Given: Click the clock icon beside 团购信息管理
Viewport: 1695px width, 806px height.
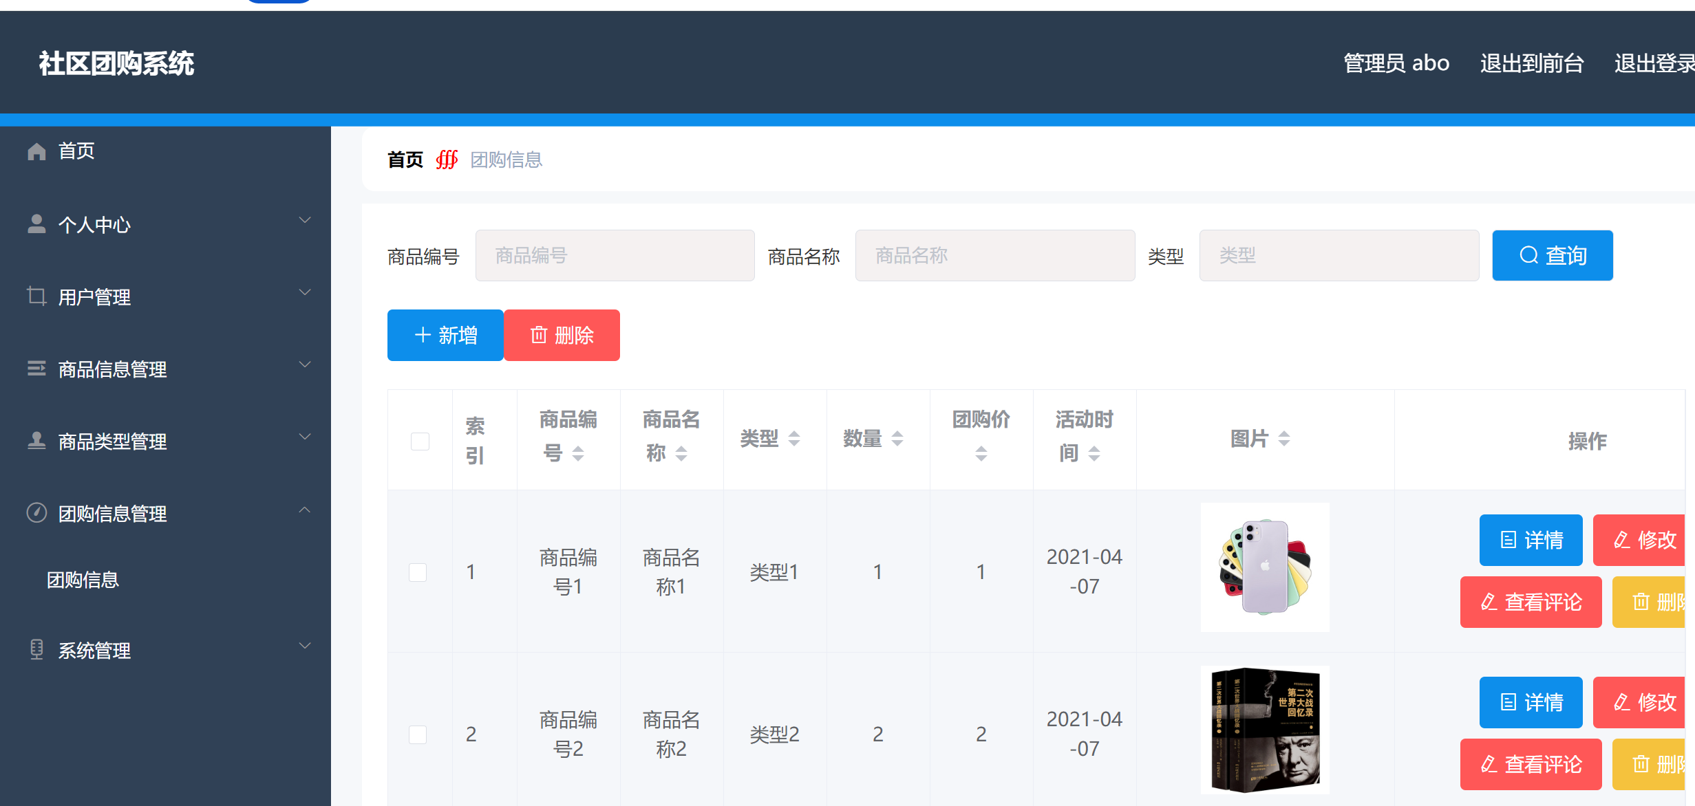Looking at the screenshot, I should pyautogui.click(x=36, y=513).
